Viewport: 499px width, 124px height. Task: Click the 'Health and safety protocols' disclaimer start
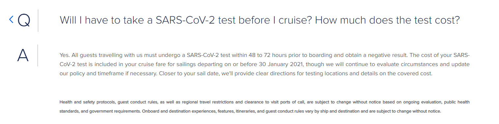tap(87, 102)
